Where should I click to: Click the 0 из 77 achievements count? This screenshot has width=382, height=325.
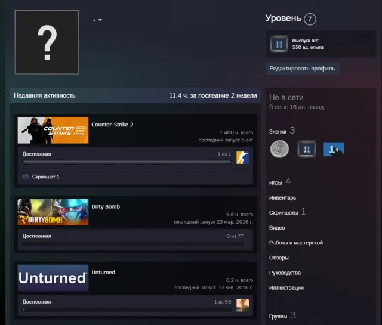tap(235, 236)
